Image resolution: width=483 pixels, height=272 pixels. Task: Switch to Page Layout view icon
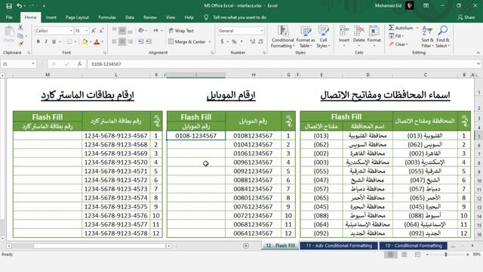(404, 255)
